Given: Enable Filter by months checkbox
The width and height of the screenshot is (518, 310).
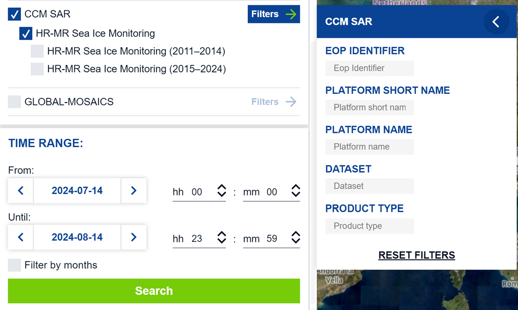Looking at the screenshot, I should pyautogui.click(x=14, y=265).
